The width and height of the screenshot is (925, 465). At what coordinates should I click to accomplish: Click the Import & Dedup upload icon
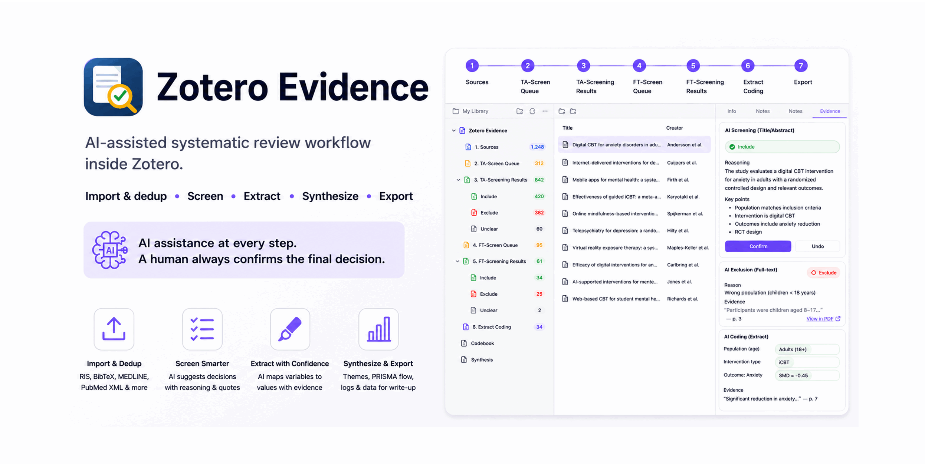(x=114, y=329)
